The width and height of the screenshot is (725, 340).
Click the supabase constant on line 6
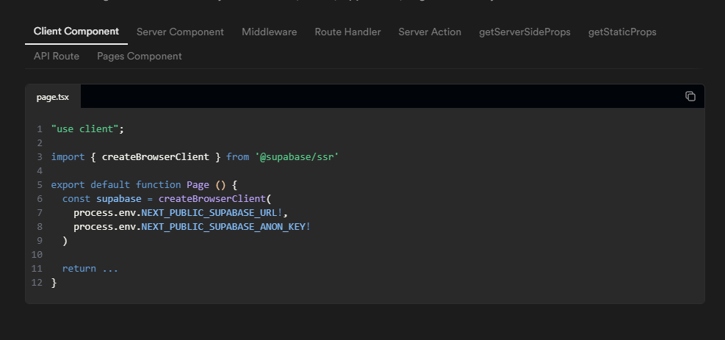tap(118, 198)
